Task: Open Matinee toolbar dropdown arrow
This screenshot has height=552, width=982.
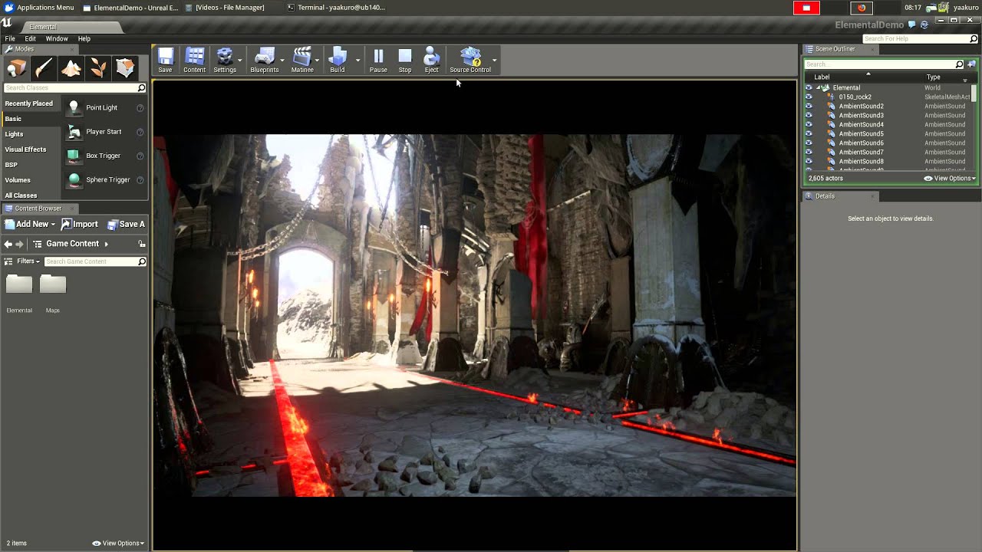Action: click(x=317, y=60)
